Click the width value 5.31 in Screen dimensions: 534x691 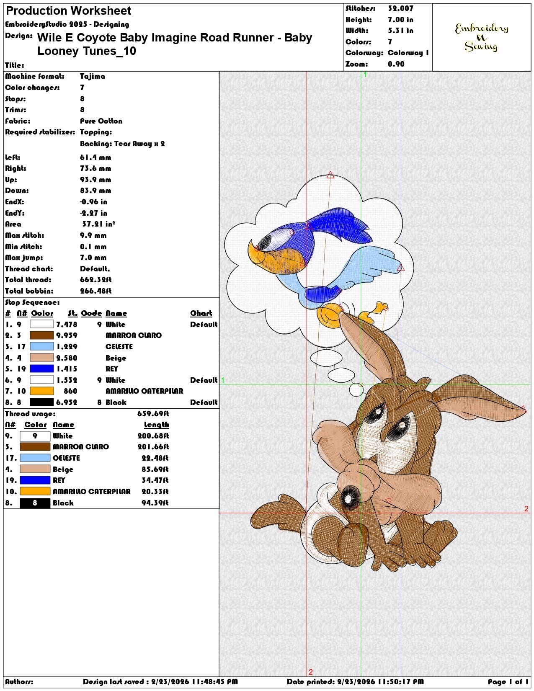400,31
